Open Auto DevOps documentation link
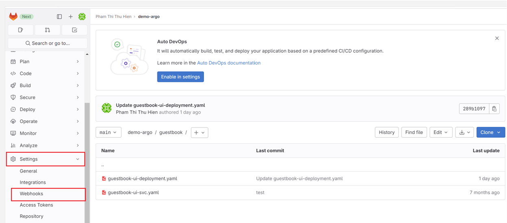 click(x=229, y=63)
